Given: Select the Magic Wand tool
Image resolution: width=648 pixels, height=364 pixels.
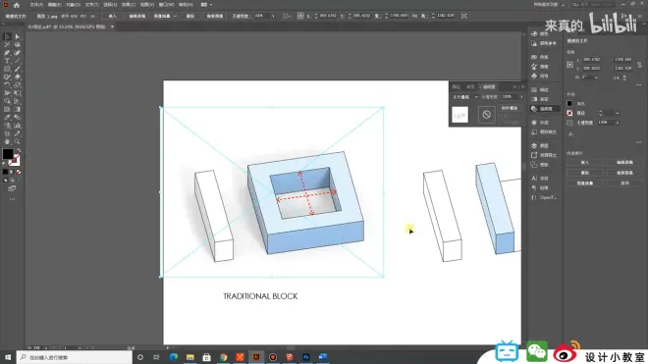Looking at the screenshot, I should 7,44.
